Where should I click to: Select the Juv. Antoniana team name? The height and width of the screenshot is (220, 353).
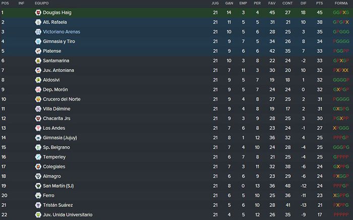(58, 70)
